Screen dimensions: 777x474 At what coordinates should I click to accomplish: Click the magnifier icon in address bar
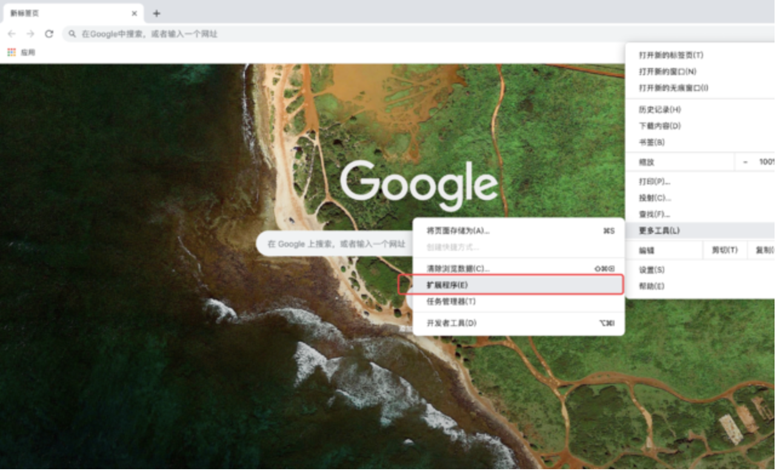(73, 34)
